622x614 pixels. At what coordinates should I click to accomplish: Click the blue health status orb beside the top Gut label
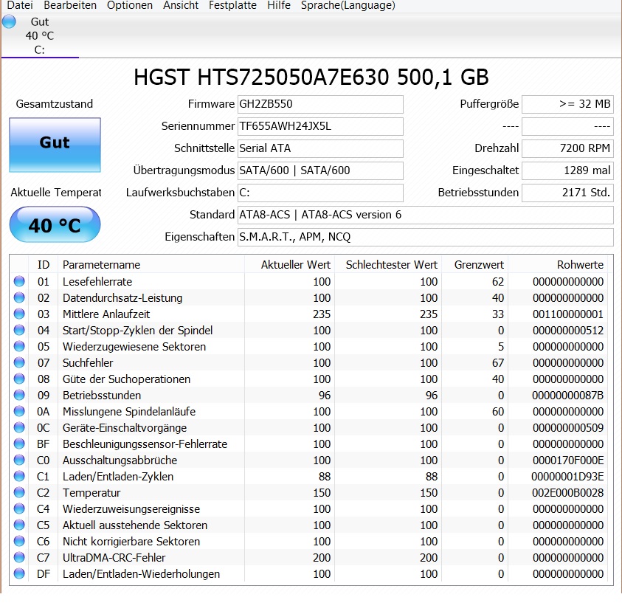[x=9, y=21]
